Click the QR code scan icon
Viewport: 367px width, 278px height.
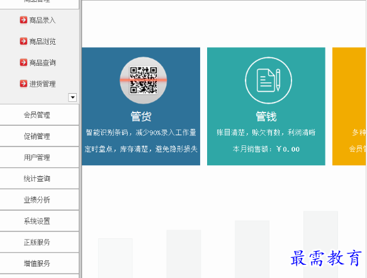click(144, 81)
